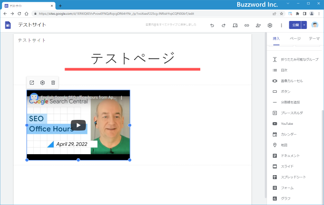Click the テストサイト site name in page header
The height and width of the screenshot is (205, 324).
[x=32, y=41]
